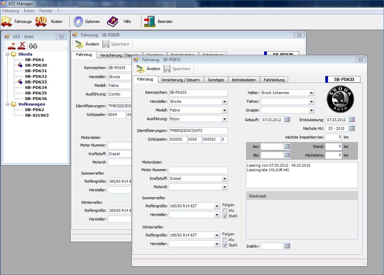
Task: Open the Kraftstoff dropdown in SB-PD633 window
Action: click(225, 179)
